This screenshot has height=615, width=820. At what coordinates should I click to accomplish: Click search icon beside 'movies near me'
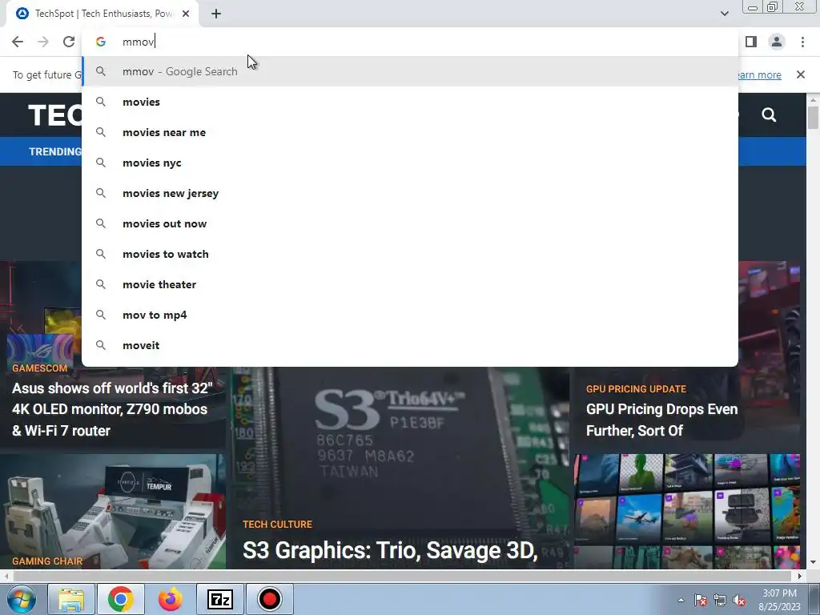(x=101, y=132)
